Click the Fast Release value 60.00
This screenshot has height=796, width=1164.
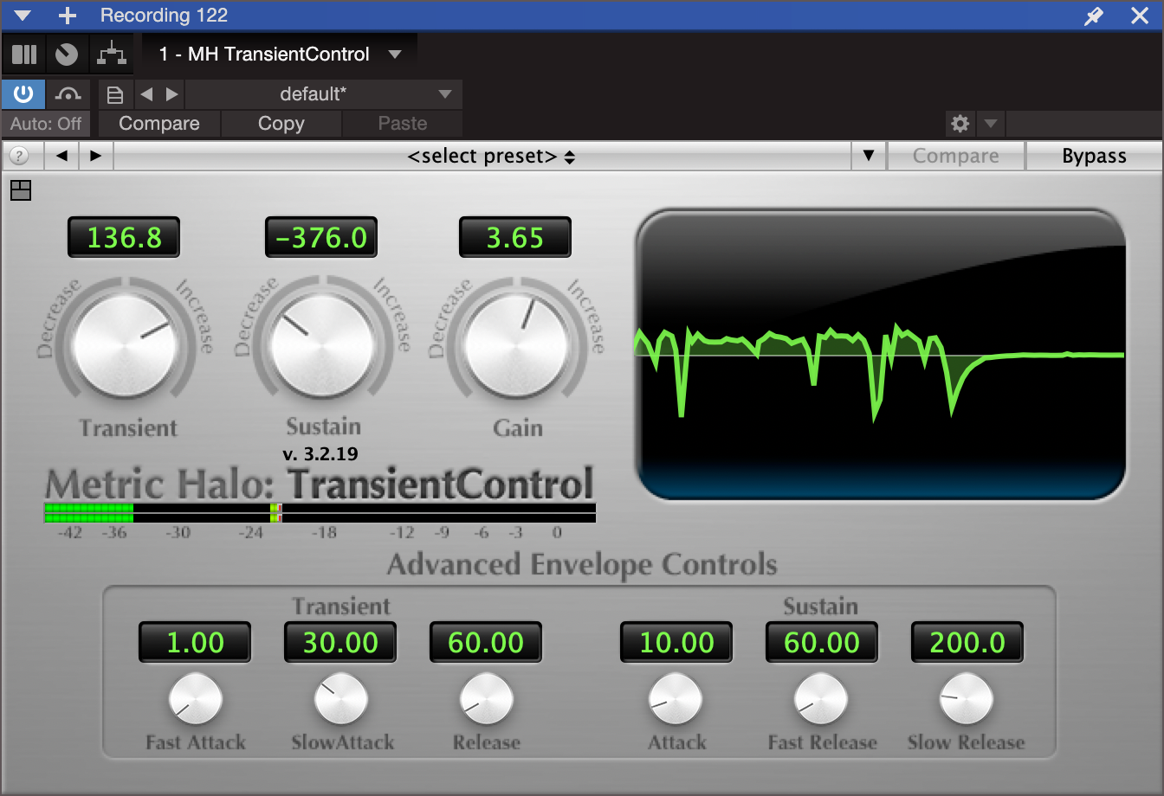(x=822, y=643)
